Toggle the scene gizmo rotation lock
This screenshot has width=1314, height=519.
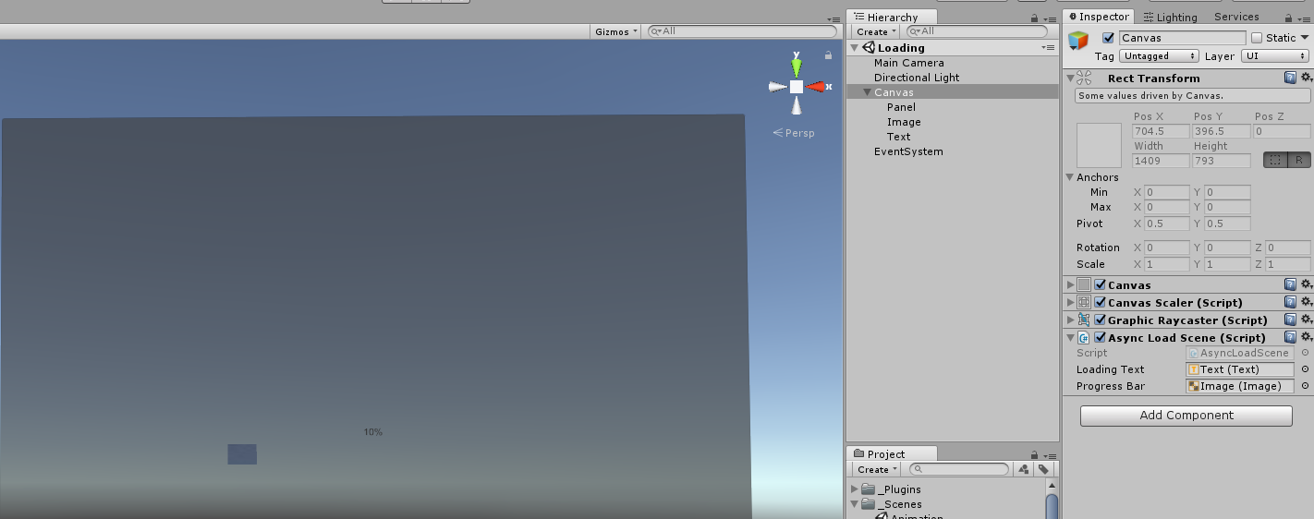pyautogui.click(x=828, y=55)
